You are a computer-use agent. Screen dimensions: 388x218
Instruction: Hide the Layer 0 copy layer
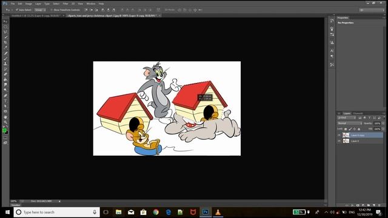(339, 135)
